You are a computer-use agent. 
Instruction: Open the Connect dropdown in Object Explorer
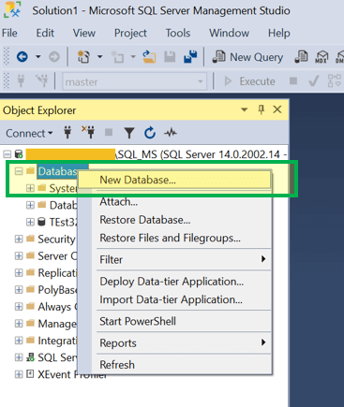29,134
